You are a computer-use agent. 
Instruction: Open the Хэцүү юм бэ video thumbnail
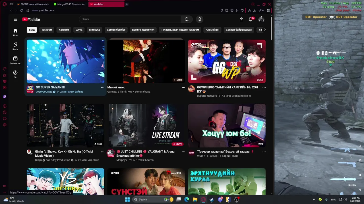tap(227, 126)
